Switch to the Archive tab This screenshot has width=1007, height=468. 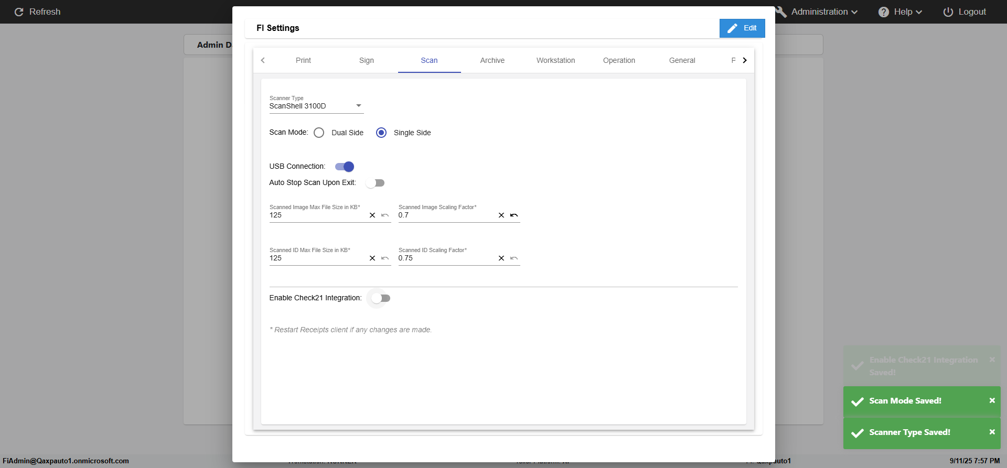click(492, 60)
